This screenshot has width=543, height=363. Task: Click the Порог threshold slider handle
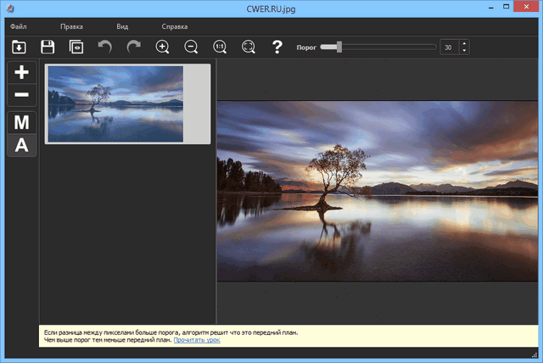[x=339, y=47]
